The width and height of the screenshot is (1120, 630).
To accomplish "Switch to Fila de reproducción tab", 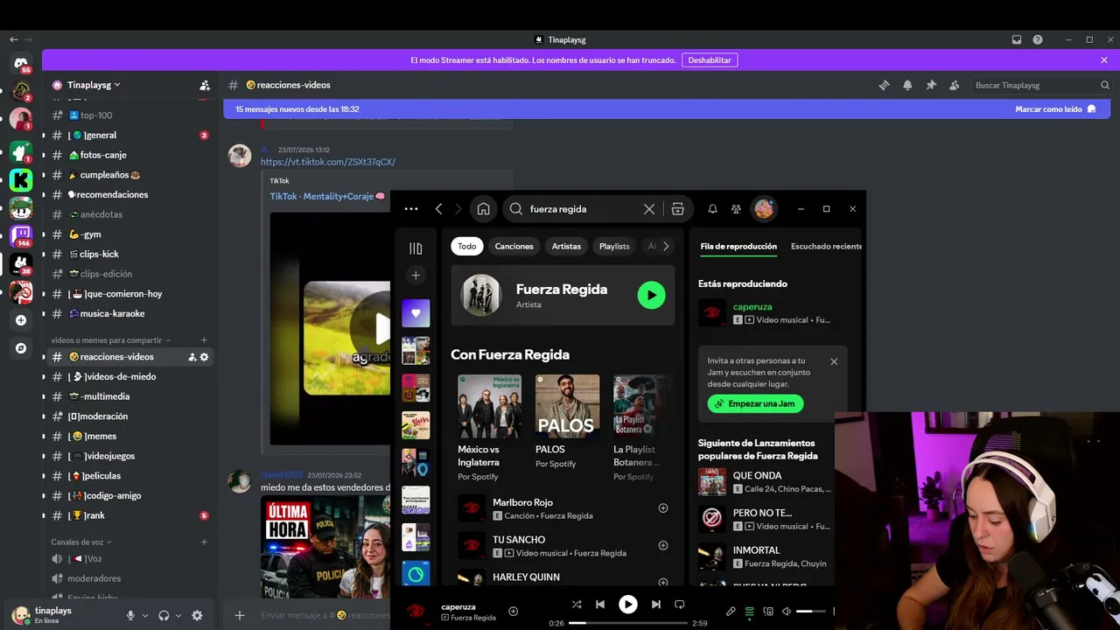I will click(x=738, y=247).
